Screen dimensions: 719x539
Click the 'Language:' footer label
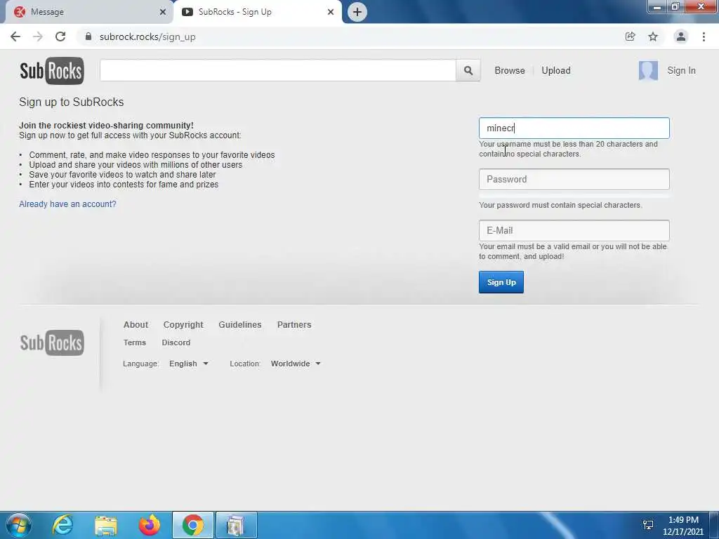[140, 364]
